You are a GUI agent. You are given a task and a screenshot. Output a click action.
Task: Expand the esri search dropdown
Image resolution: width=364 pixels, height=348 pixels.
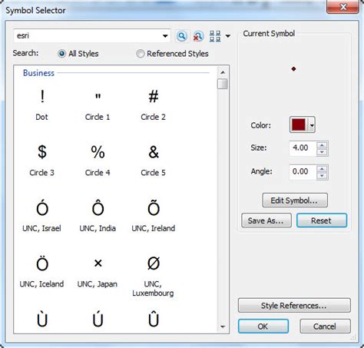[165, 36]
